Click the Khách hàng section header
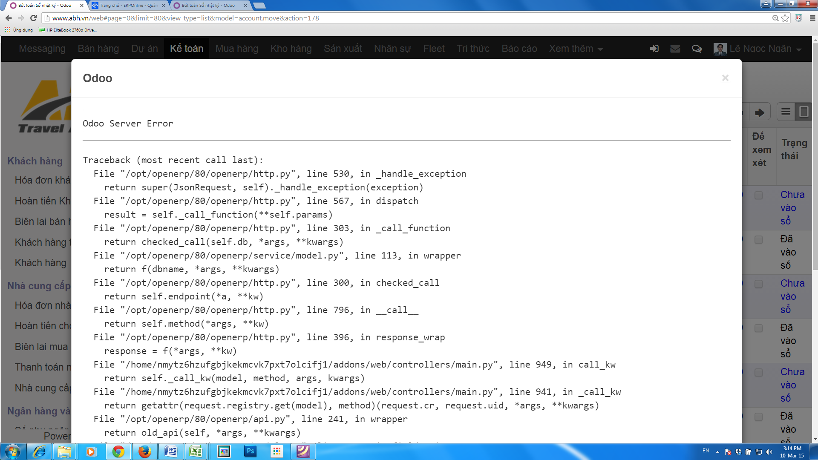Viewport: 818px width, 460px height. (35, 161)
